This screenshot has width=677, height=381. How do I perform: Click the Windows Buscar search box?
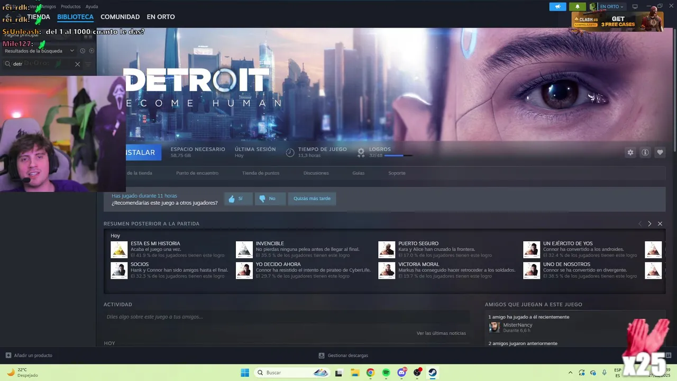(x=293, y=373)
